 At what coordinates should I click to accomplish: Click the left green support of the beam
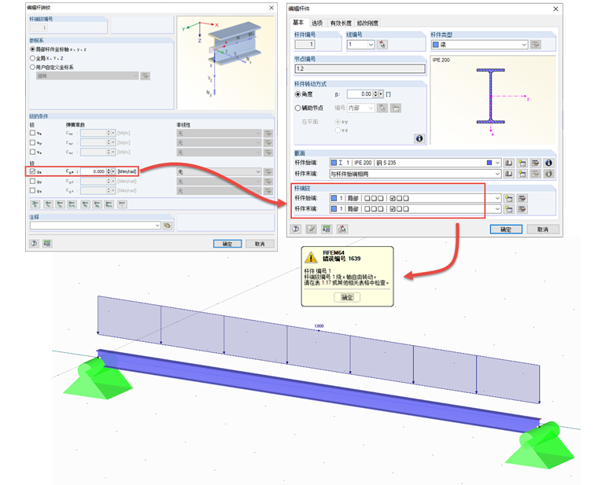98,378
